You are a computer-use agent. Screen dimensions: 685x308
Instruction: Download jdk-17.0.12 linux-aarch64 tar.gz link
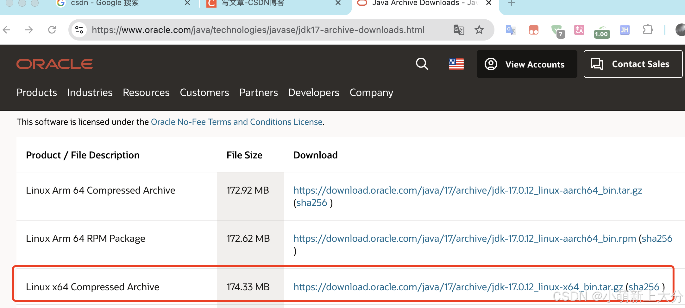[x=468, y=190]
